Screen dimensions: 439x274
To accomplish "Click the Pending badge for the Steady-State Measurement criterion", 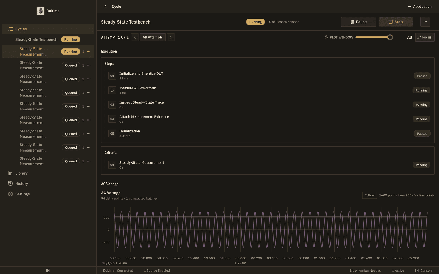I will 421,165.
